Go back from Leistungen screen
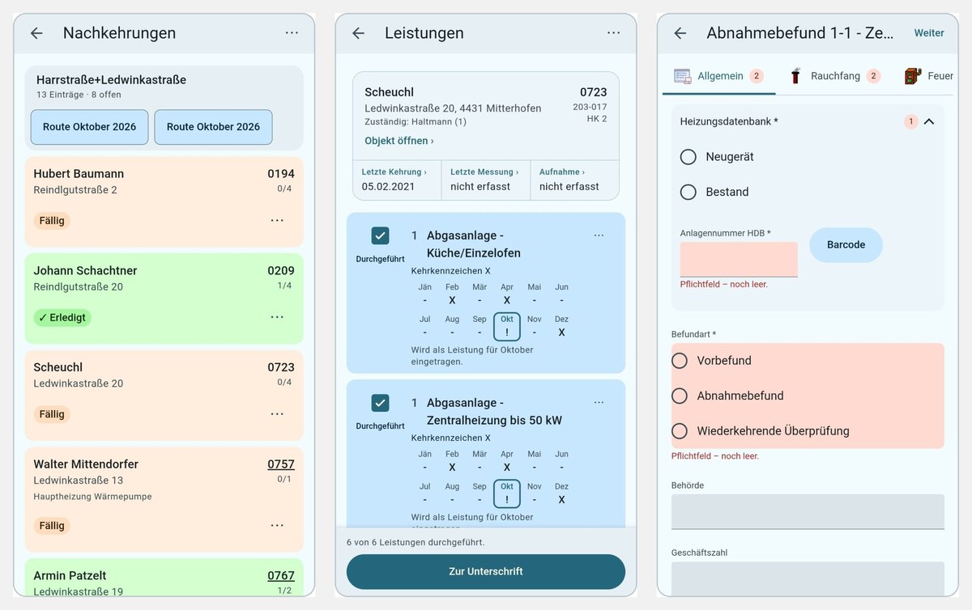Viewport: 972px width, 610px height. click(x=358, y=33)
